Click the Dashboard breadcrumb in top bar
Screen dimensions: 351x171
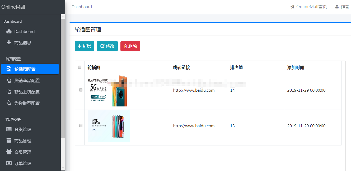82,7
